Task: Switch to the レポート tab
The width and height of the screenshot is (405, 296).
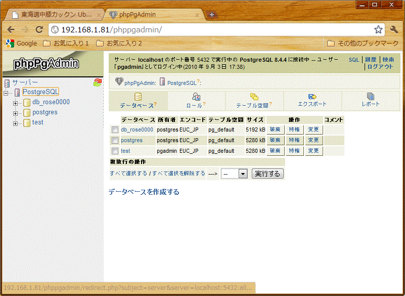Action: point(371,101)
